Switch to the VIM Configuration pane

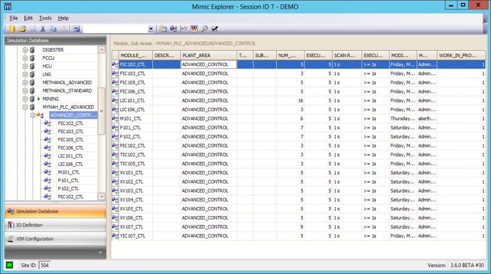(x=56, y=239)
